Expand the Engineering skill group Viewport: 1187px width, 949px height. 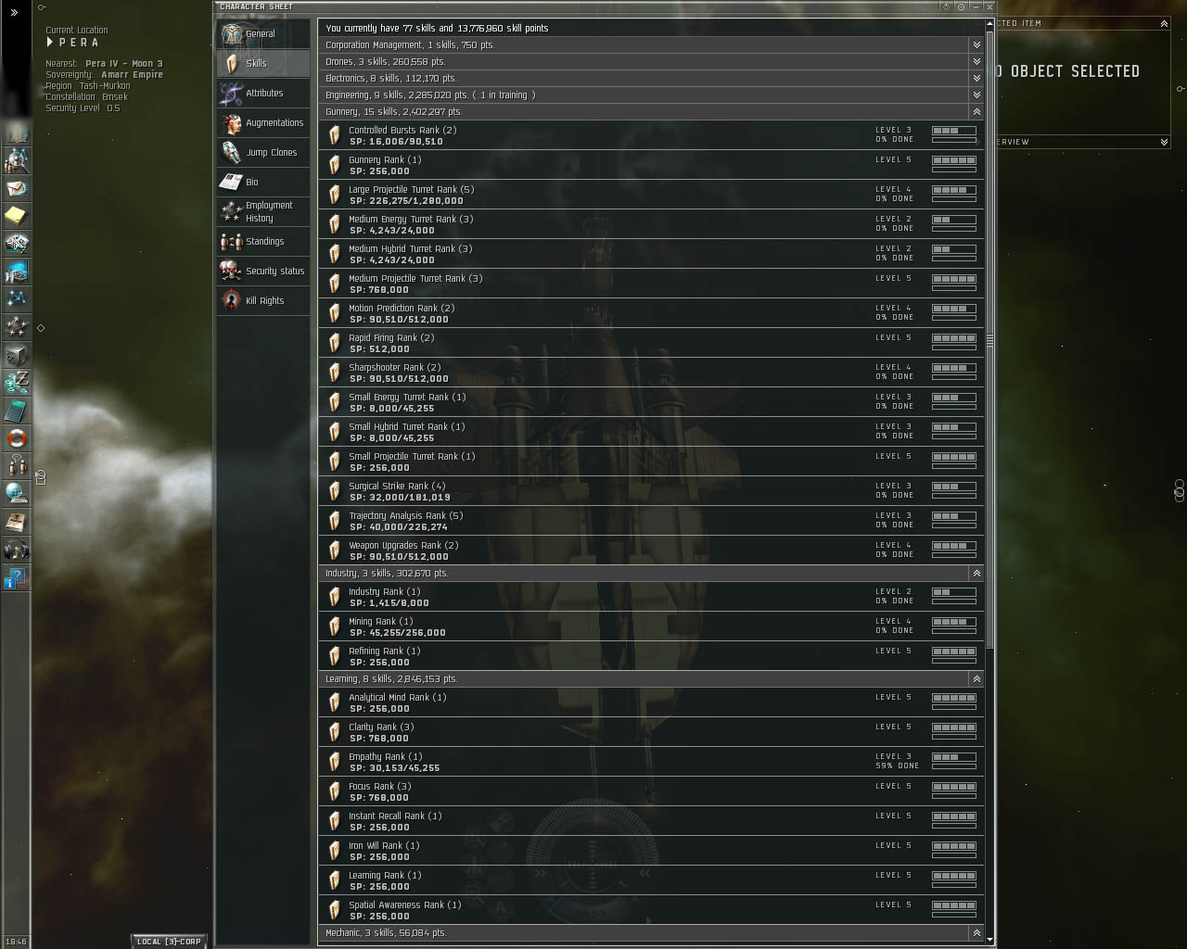tap(976, 95)
